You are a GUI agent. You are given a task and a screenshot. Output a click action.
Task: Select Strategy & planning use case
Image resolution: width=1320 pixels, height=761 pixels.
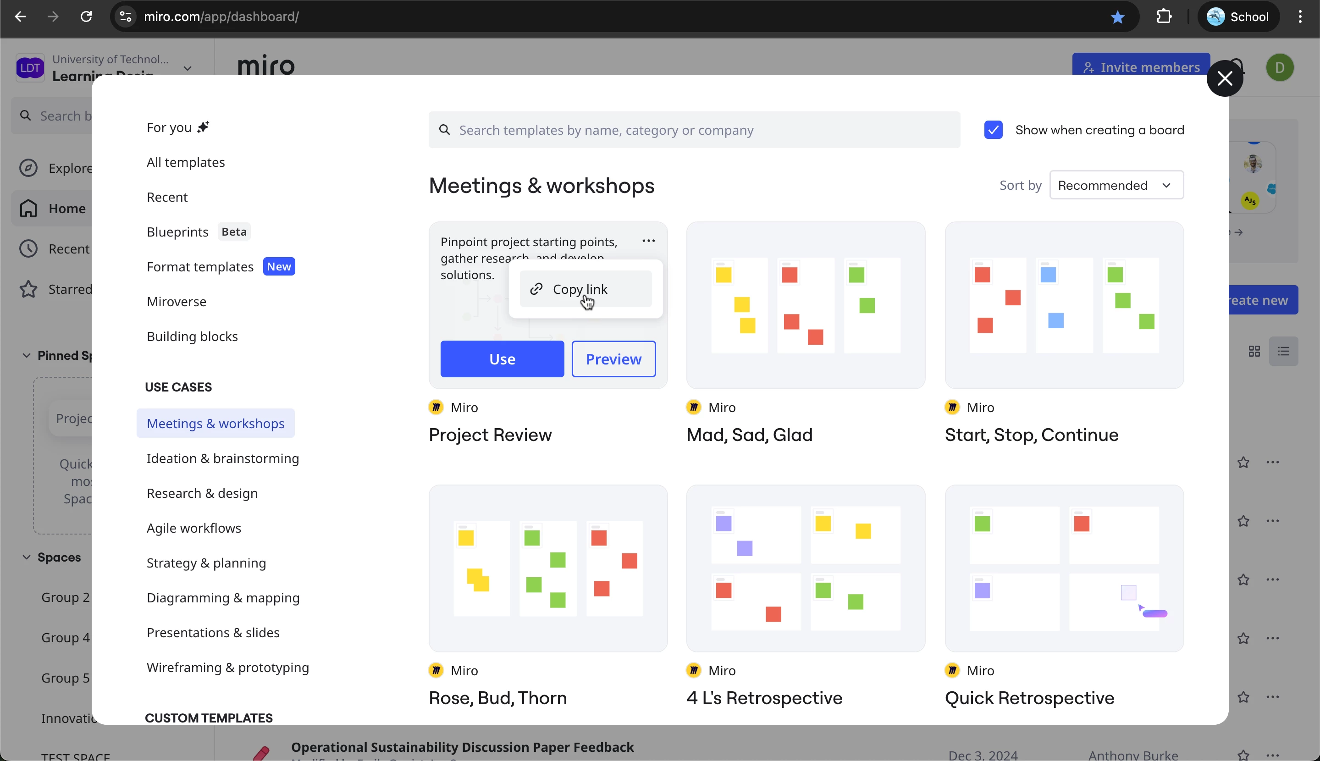206,563
